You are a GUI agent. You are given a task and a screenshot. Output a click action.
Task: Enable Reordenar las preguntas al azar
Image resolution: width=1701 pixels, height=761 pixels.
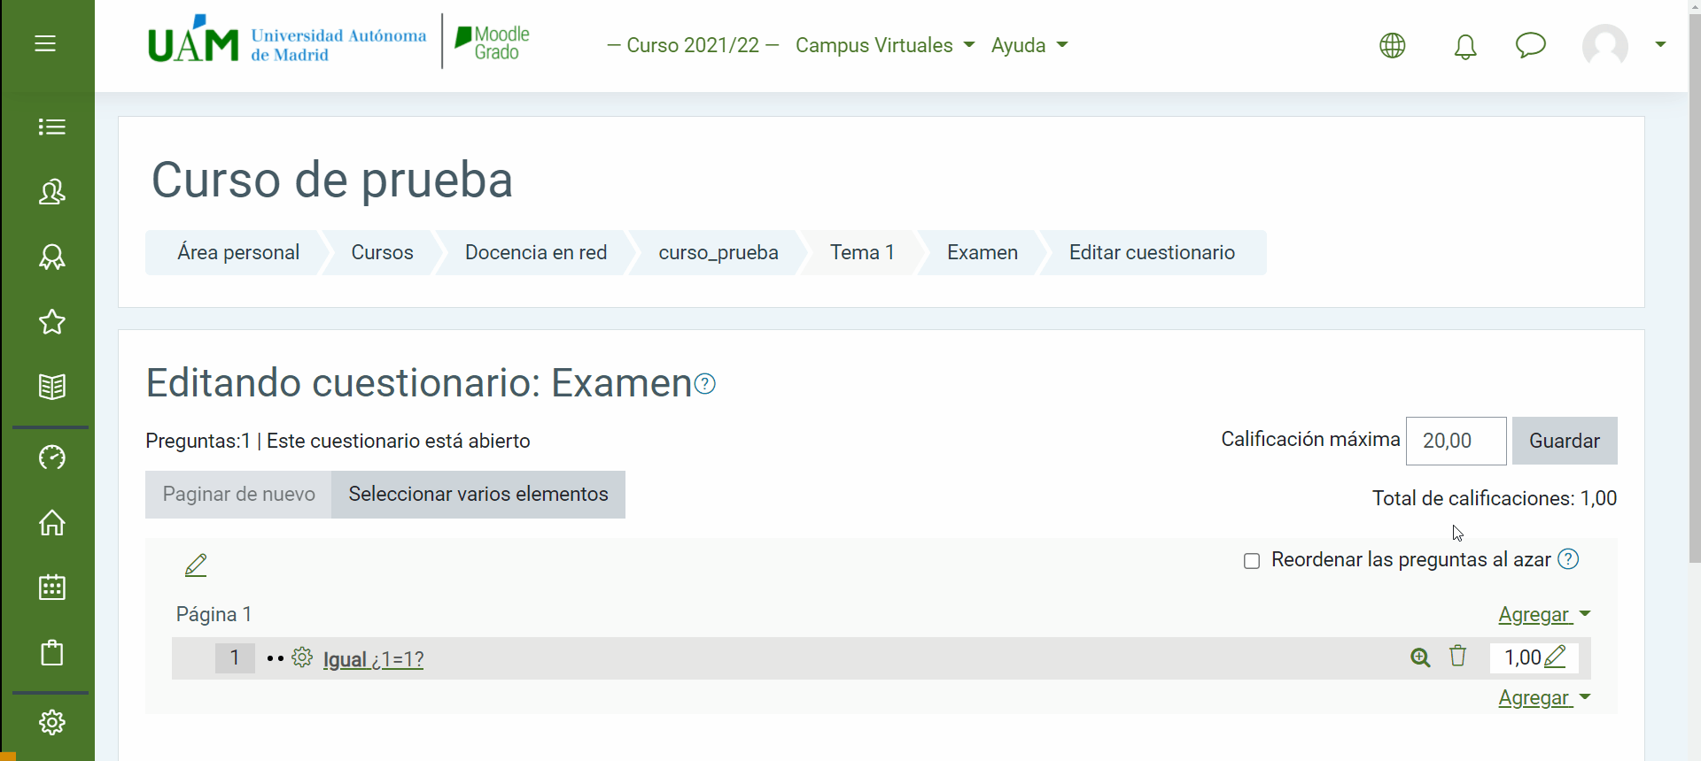1252,561
